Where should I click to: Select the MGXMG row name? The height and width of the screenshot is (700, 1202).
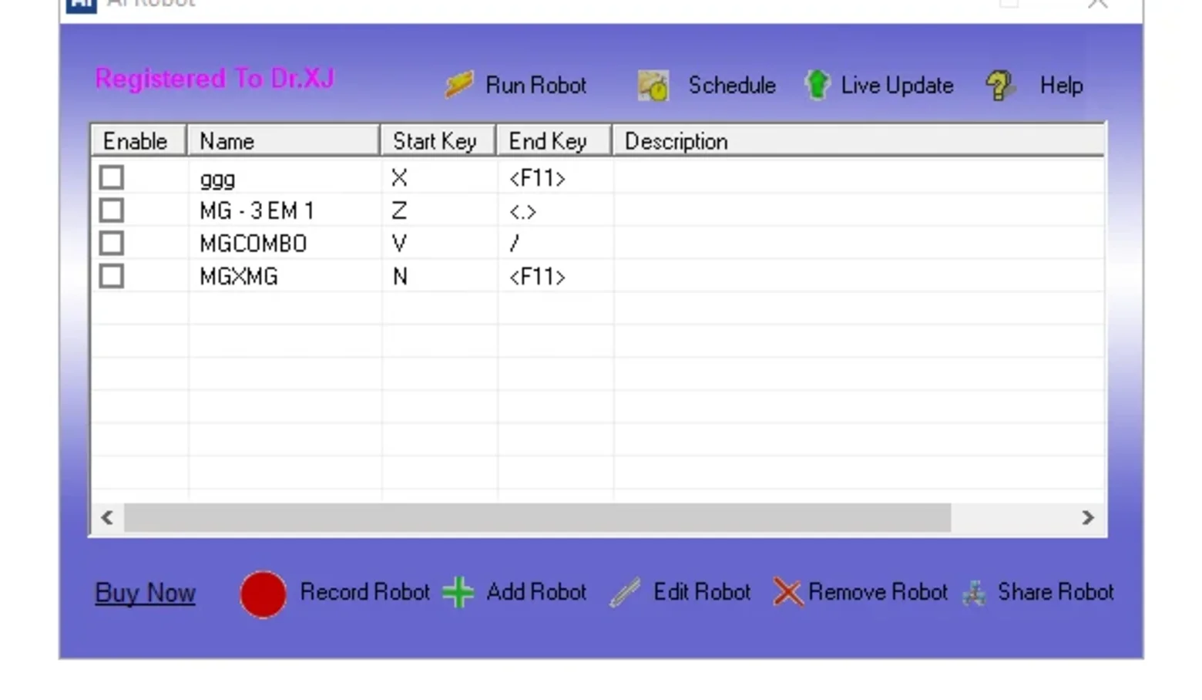pos(239,277)
